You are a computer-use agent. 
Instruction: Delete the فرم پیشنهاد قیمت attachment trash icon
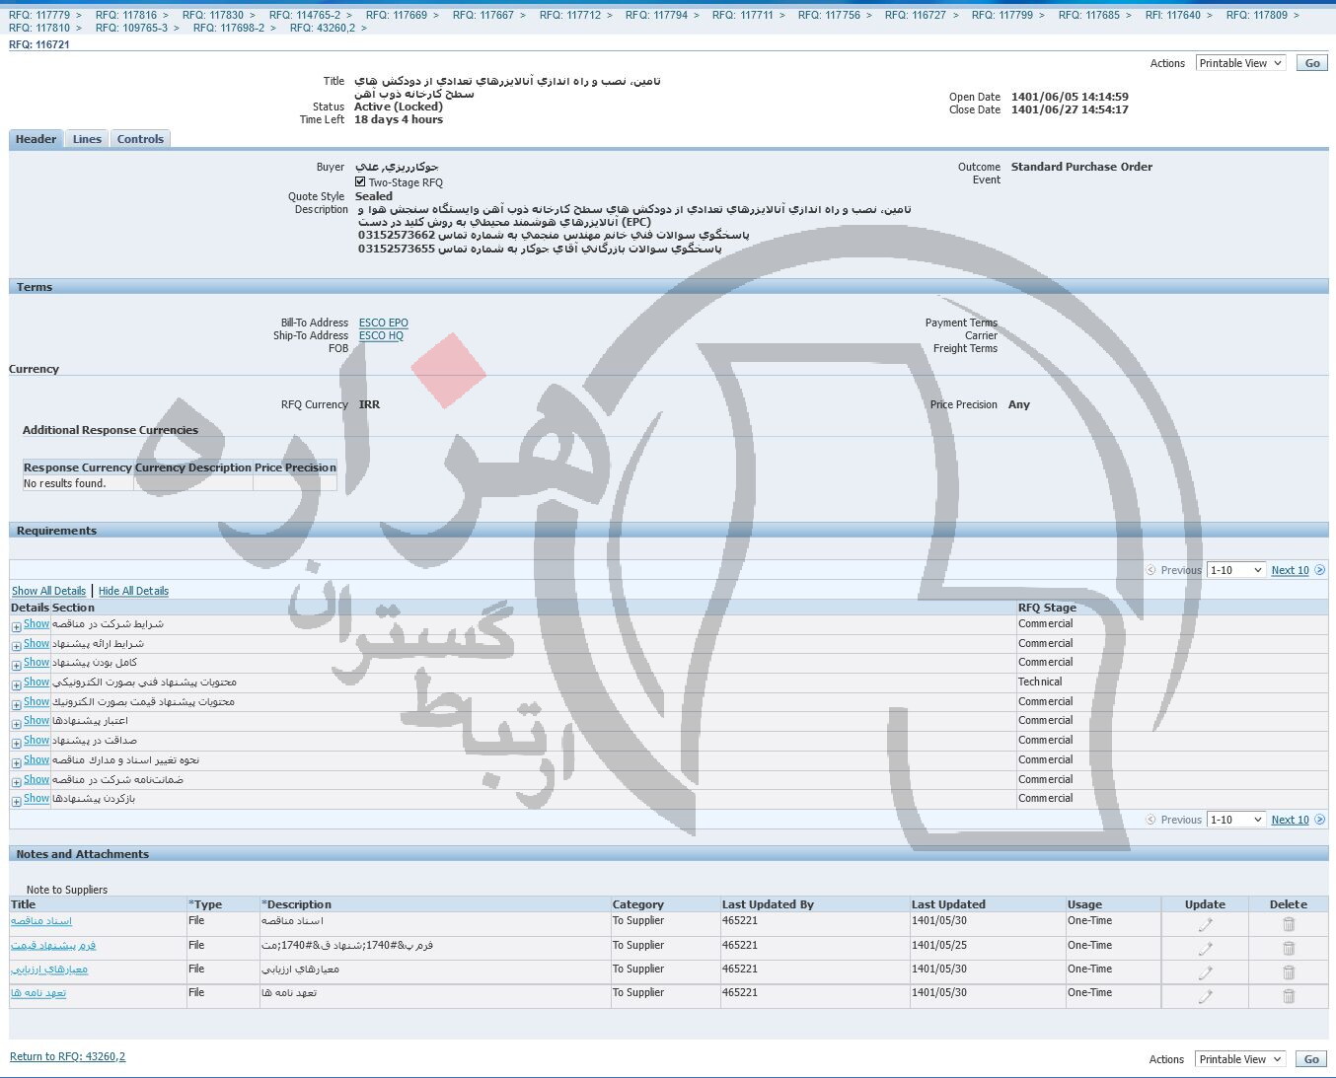[1289, 948]
